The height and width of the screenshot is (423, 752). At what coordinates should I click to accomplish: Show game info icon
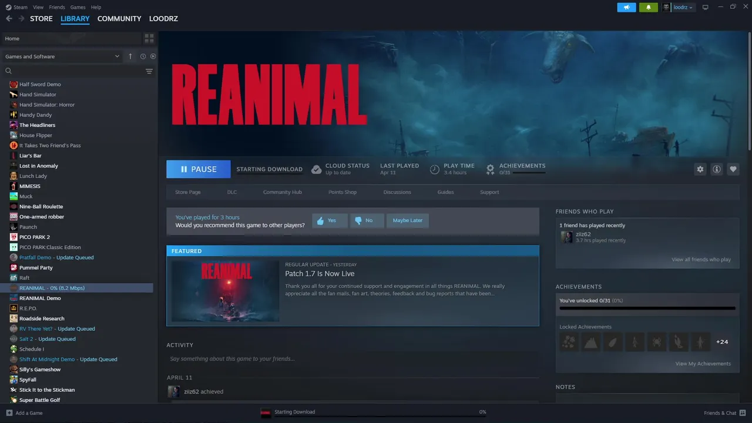[x=717, y=169]
